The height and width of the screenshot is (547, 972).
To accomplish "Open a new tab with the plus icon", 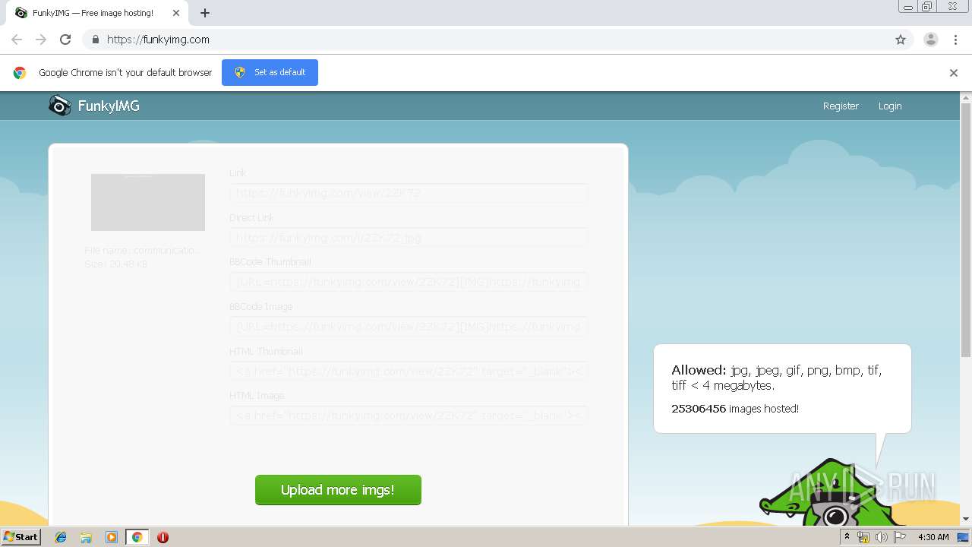I will (205, 13).
